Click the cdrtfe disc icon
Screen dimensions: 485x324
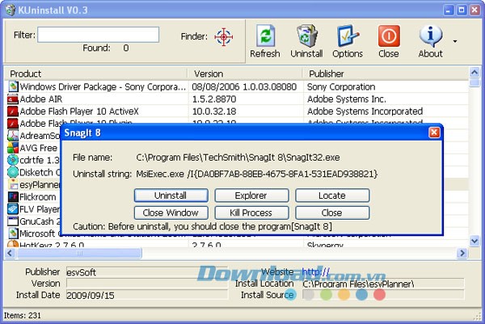point(13,160)
